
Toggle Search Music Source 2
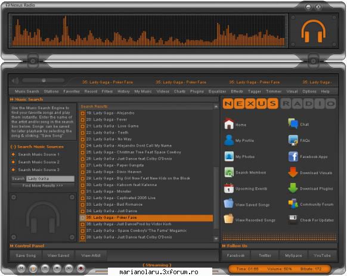13,162
